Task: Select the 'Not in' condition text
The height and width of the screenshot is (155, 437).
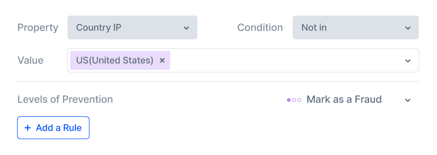Action: [314, 28]
